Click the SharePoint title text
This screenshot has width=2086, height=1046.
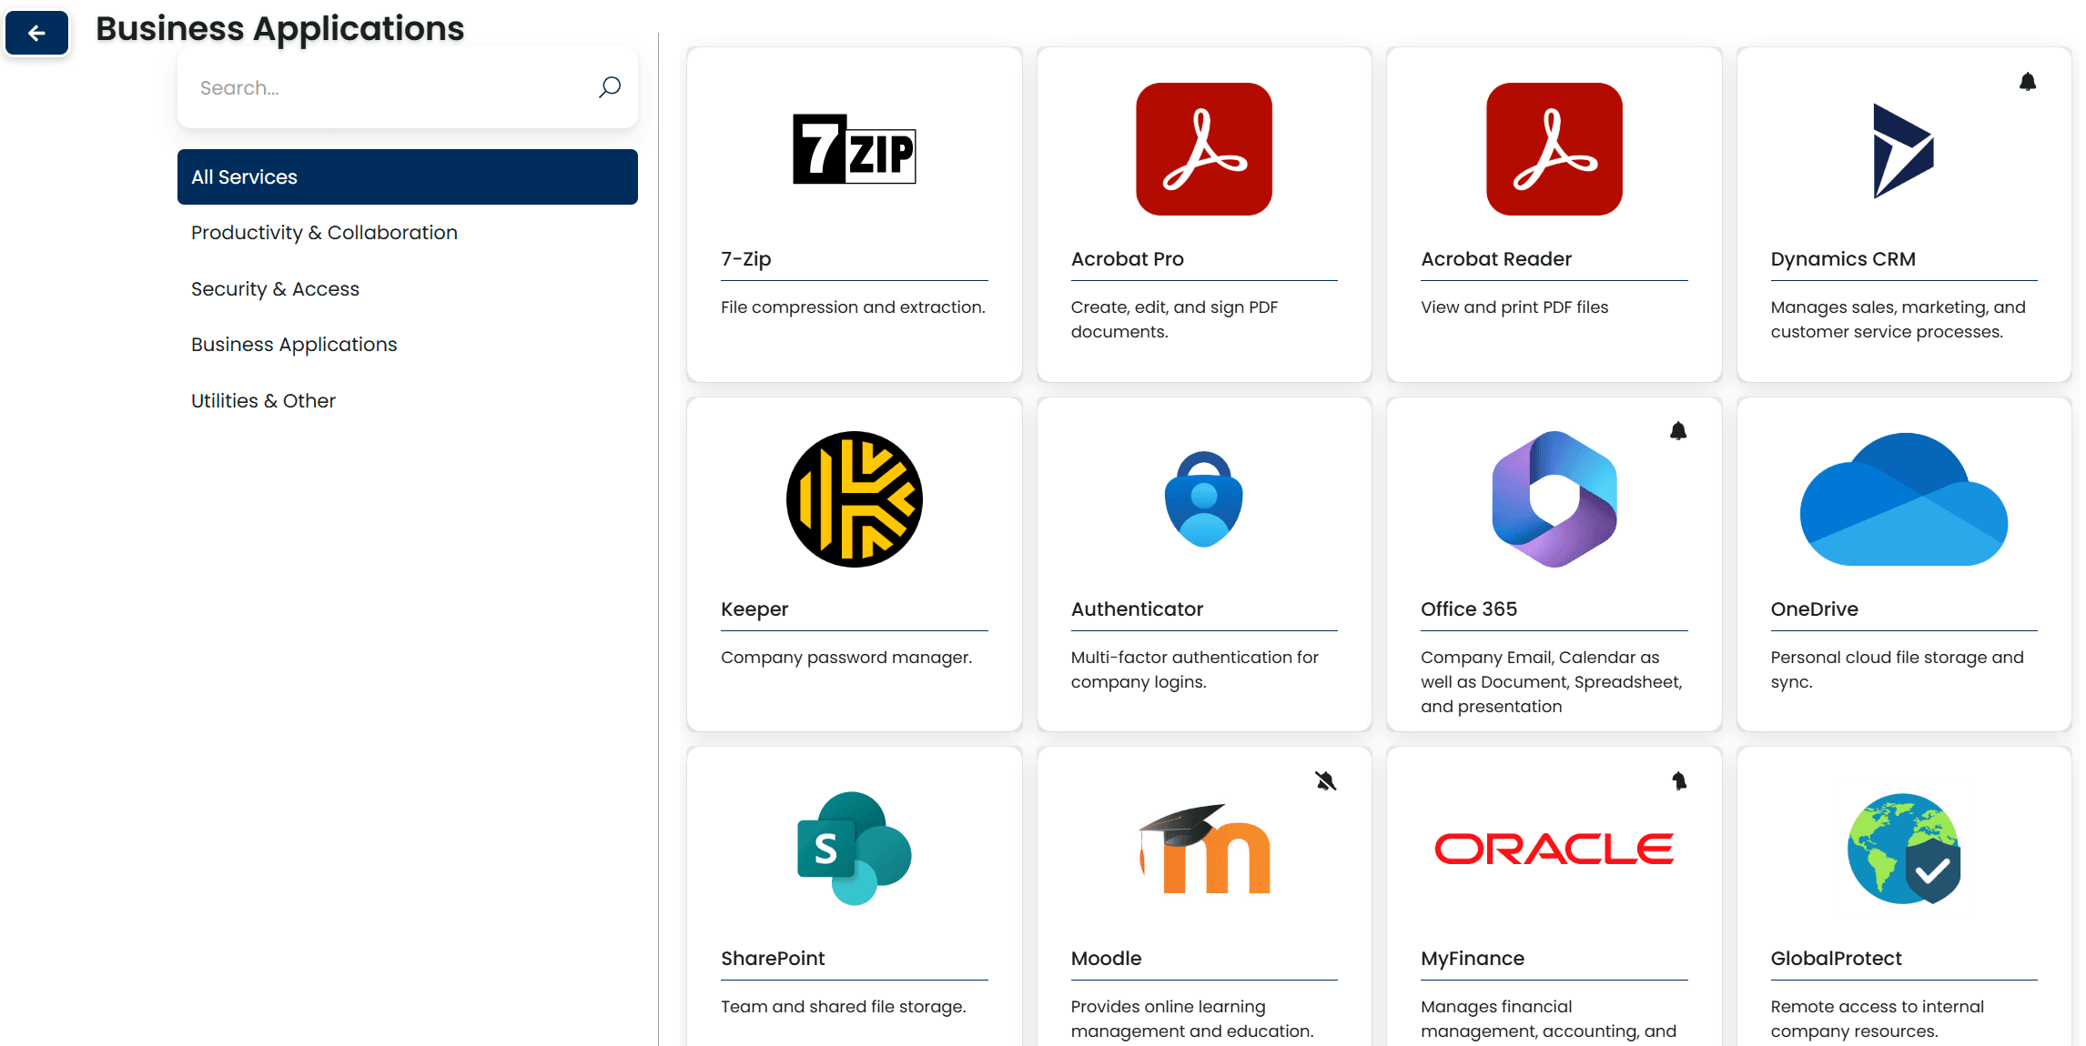773,959
